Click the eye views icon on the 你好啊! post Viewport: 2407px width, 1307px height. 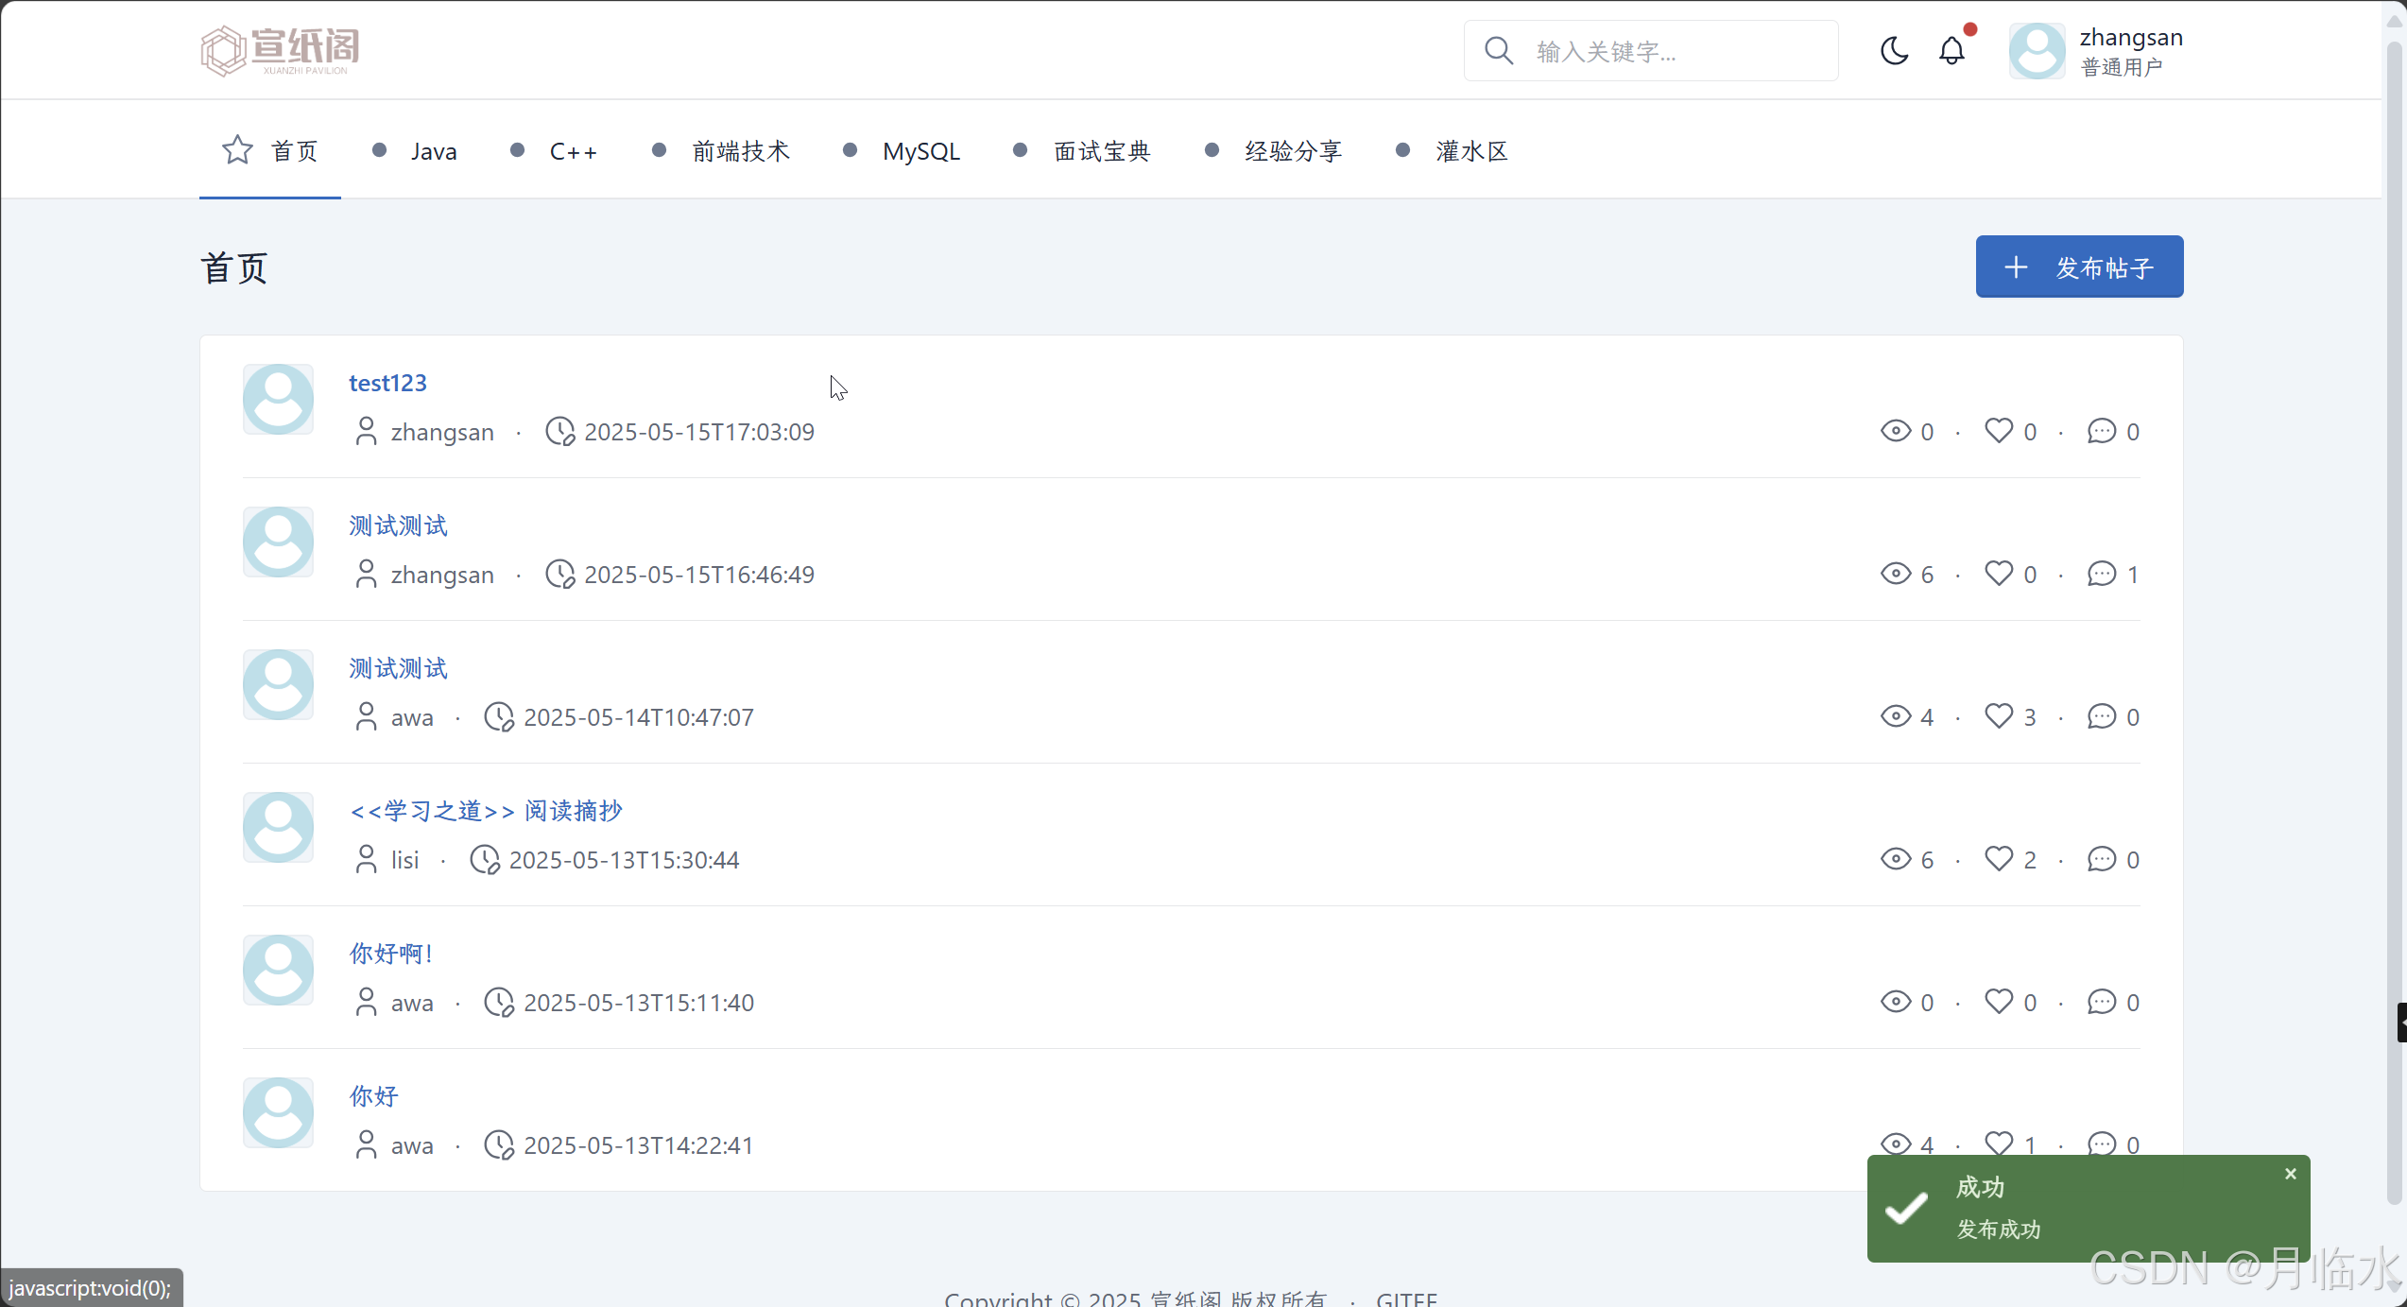tap(1896, 1002)
